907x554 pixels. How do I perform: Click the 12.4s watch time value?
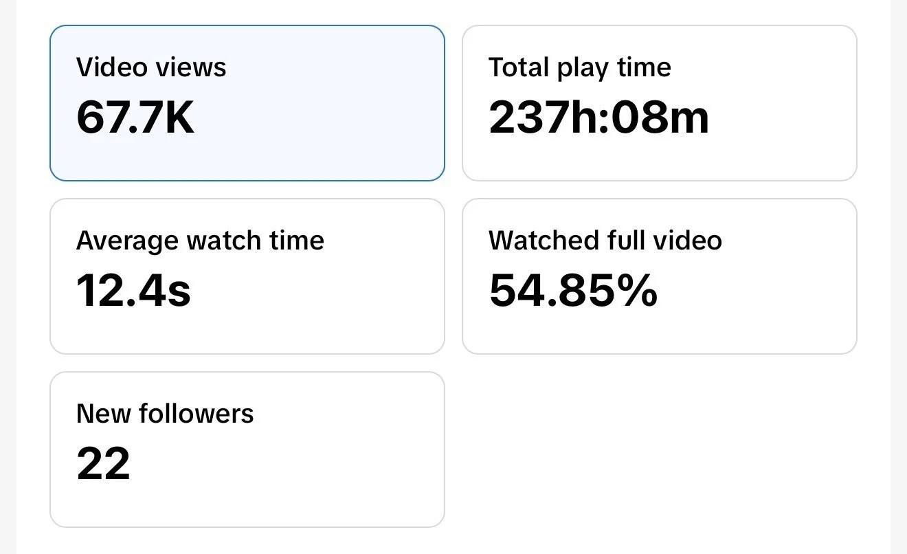[x=133, y=290]
